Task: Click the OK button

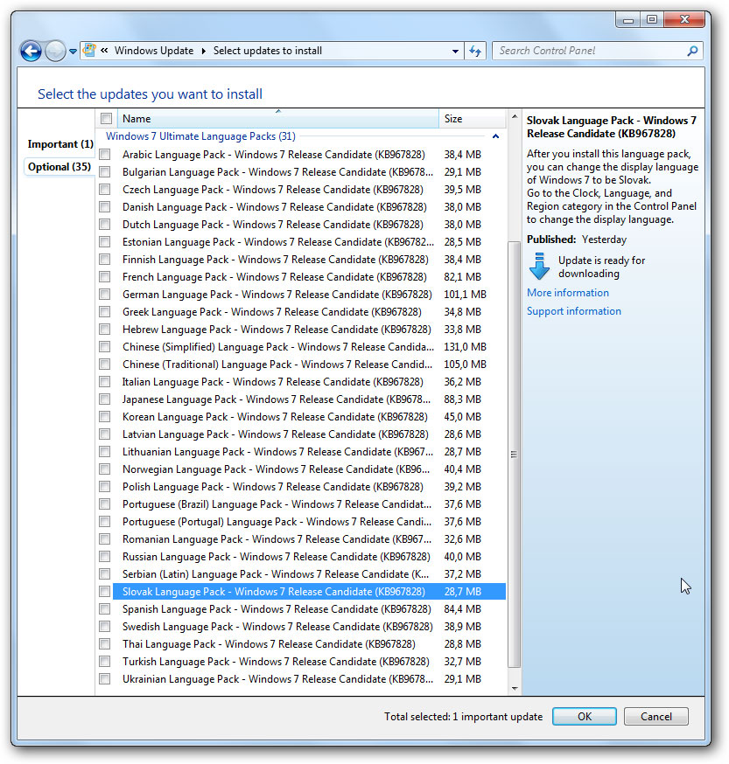Action: coord(584,716)
